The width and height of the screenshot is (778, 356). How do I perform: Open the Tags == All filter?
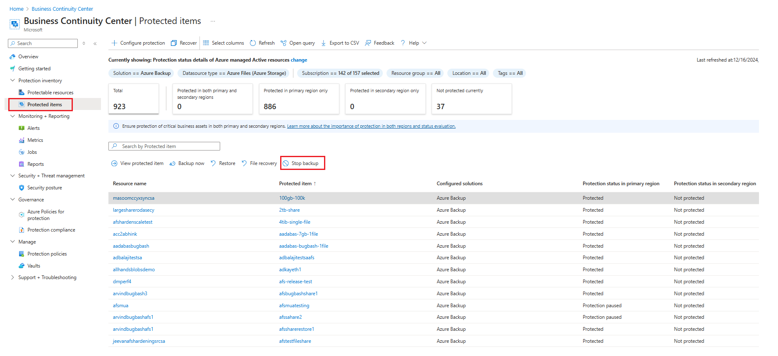pyautogui.click(x=510, y=73)
